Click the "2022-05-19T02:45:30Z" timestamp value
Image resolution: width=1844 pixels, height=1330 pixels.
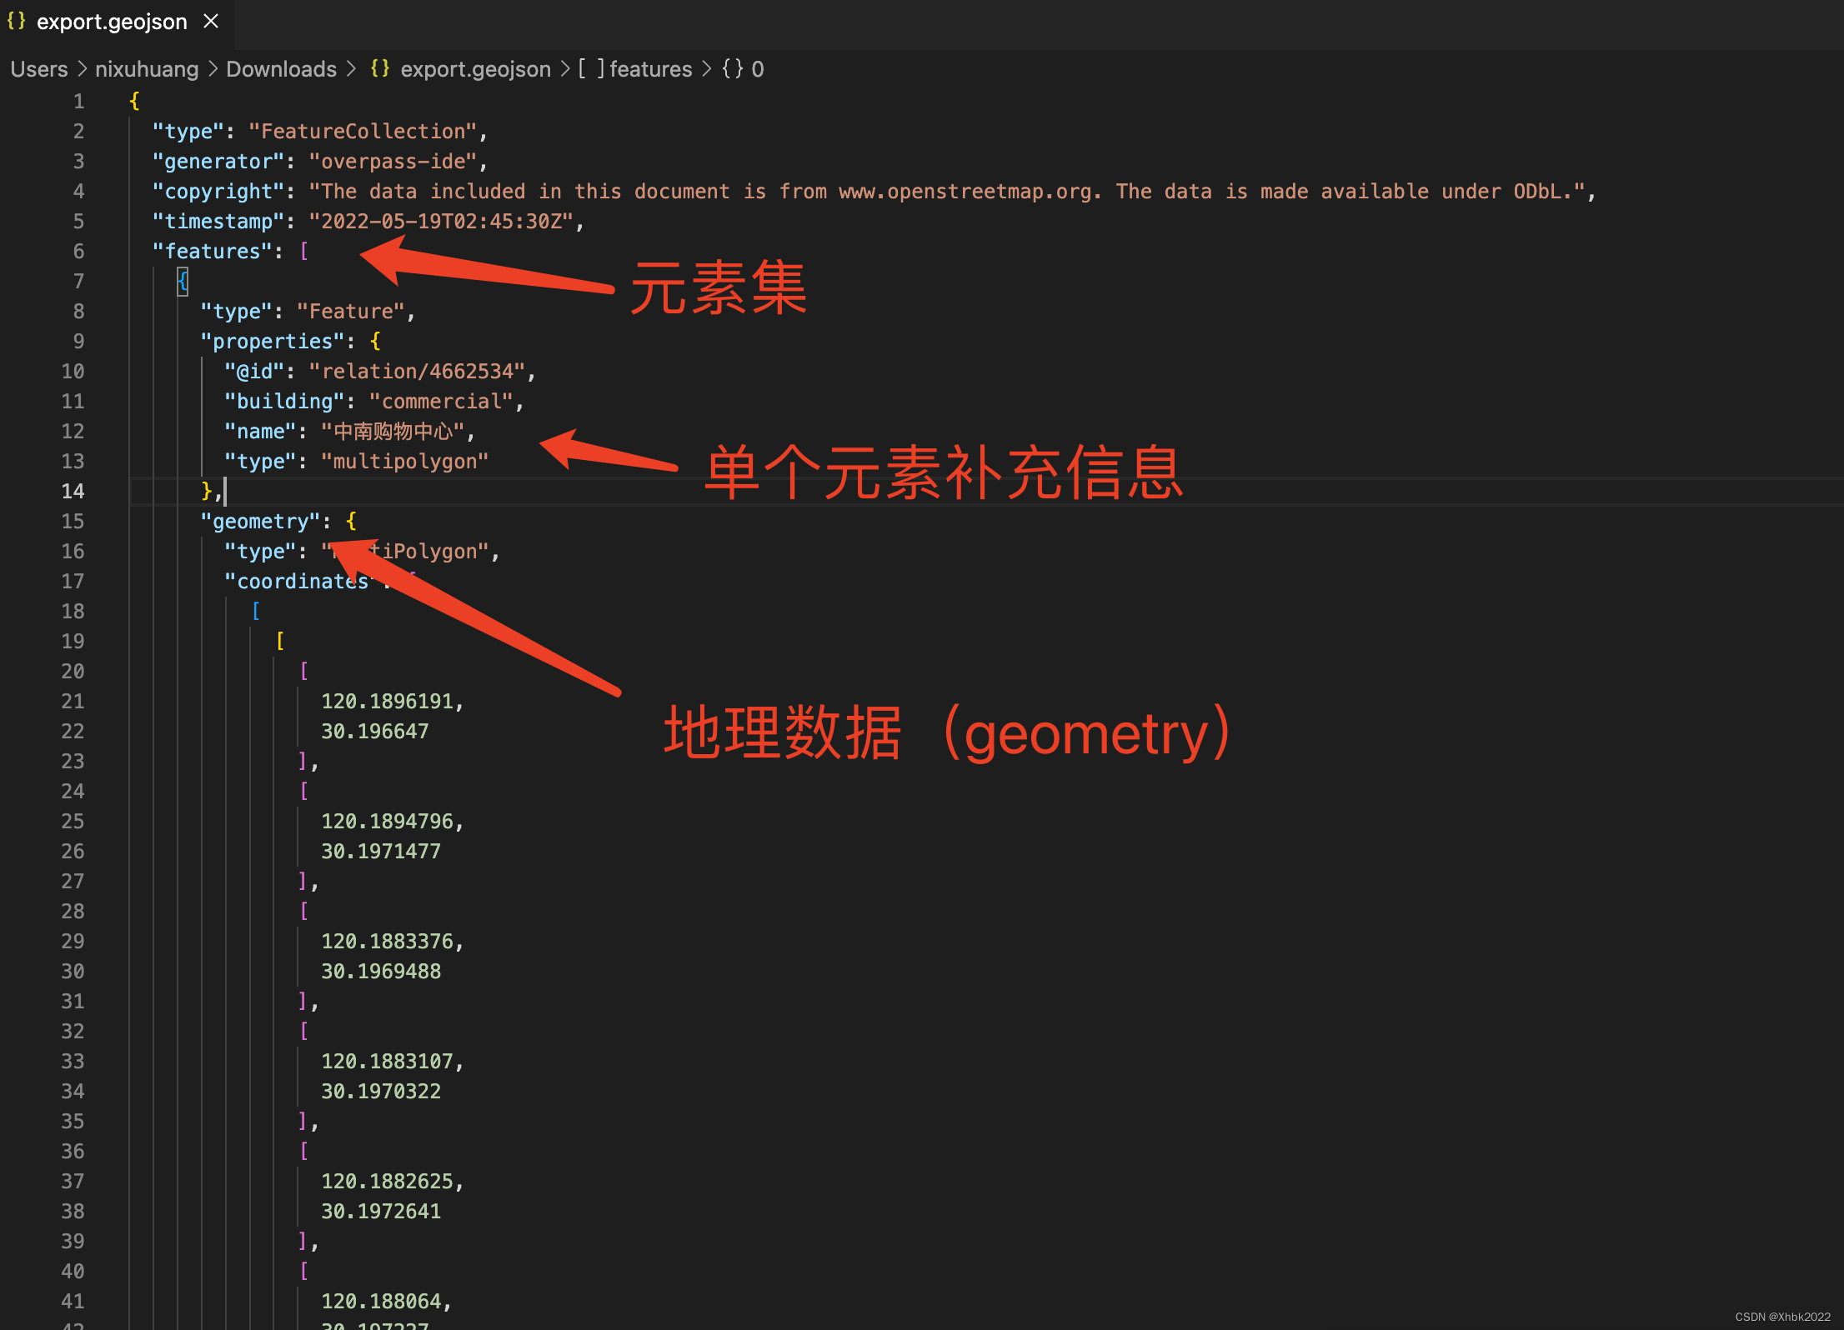(x=441, y=222)
